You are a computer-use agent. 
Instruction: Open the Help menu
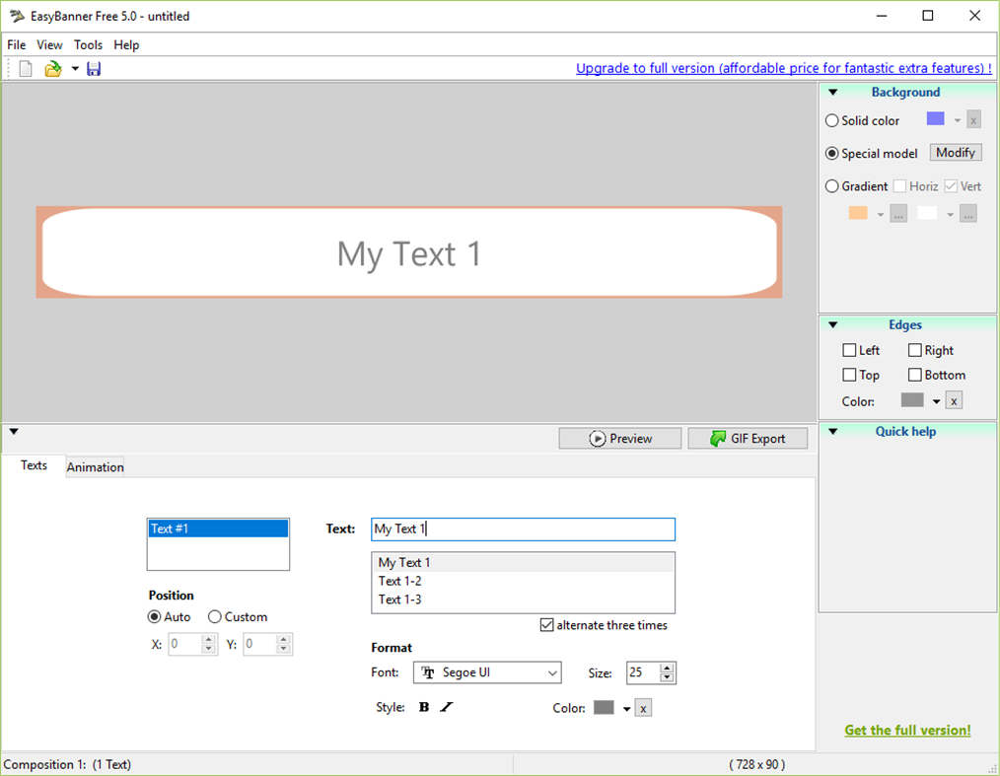126,44
